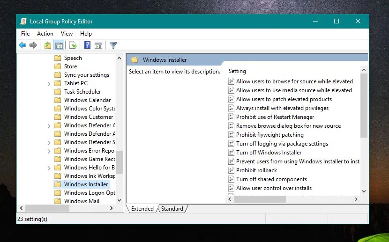Click the Up one level folder icon
The image size is (389, 242).
(x=48, y=45)
